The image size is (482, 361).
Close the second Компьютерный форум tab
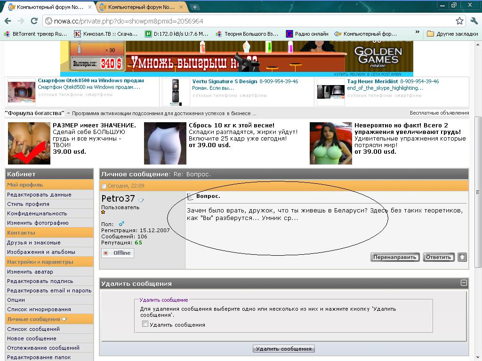coord(181,7)
